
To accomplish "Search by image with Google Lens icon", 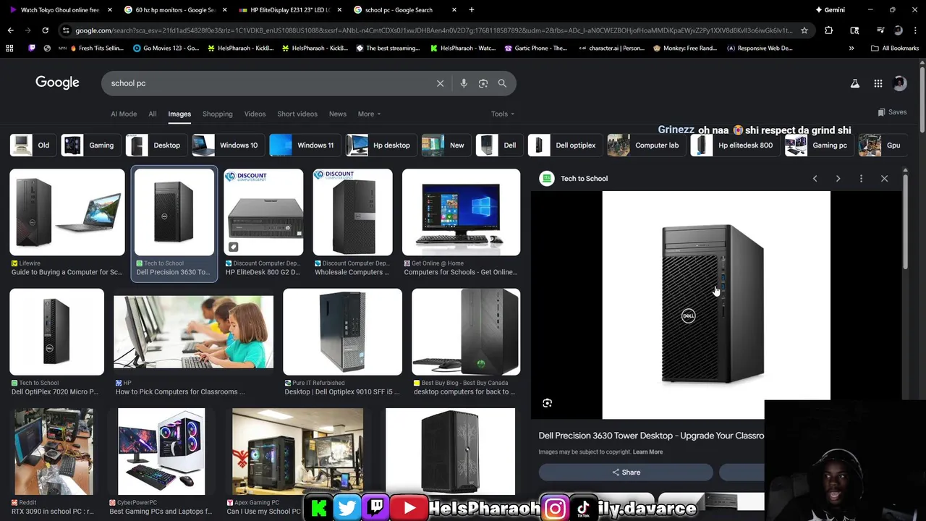I will [483, 83].
